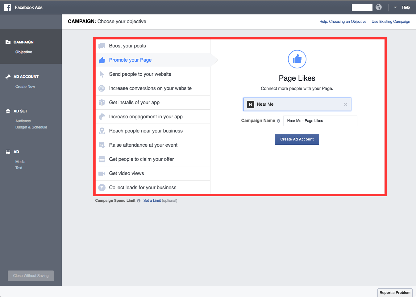
Task: Click the Campaign sidebar checkmark icon
Action: [x=8, y=42]
